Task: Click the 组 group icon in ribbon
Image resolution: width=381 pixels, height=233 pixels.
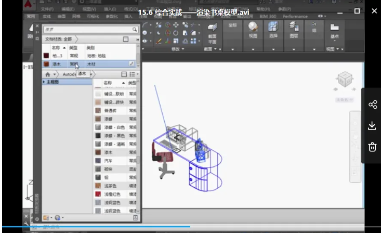Action: tap(314, 24)
